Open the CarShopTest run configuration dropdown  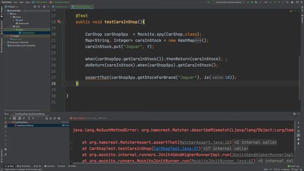tap(228, 2)
